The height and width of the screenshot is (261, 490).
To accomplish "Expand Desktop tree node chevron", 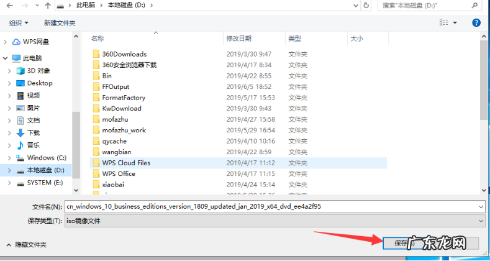I will point(10,83).
